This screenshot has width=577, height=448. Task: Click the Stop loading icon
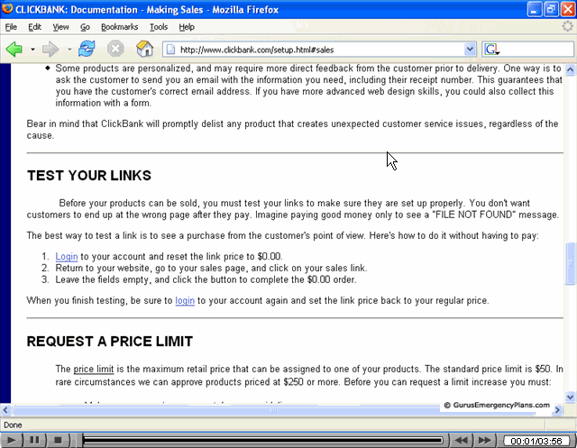point(115,49)
